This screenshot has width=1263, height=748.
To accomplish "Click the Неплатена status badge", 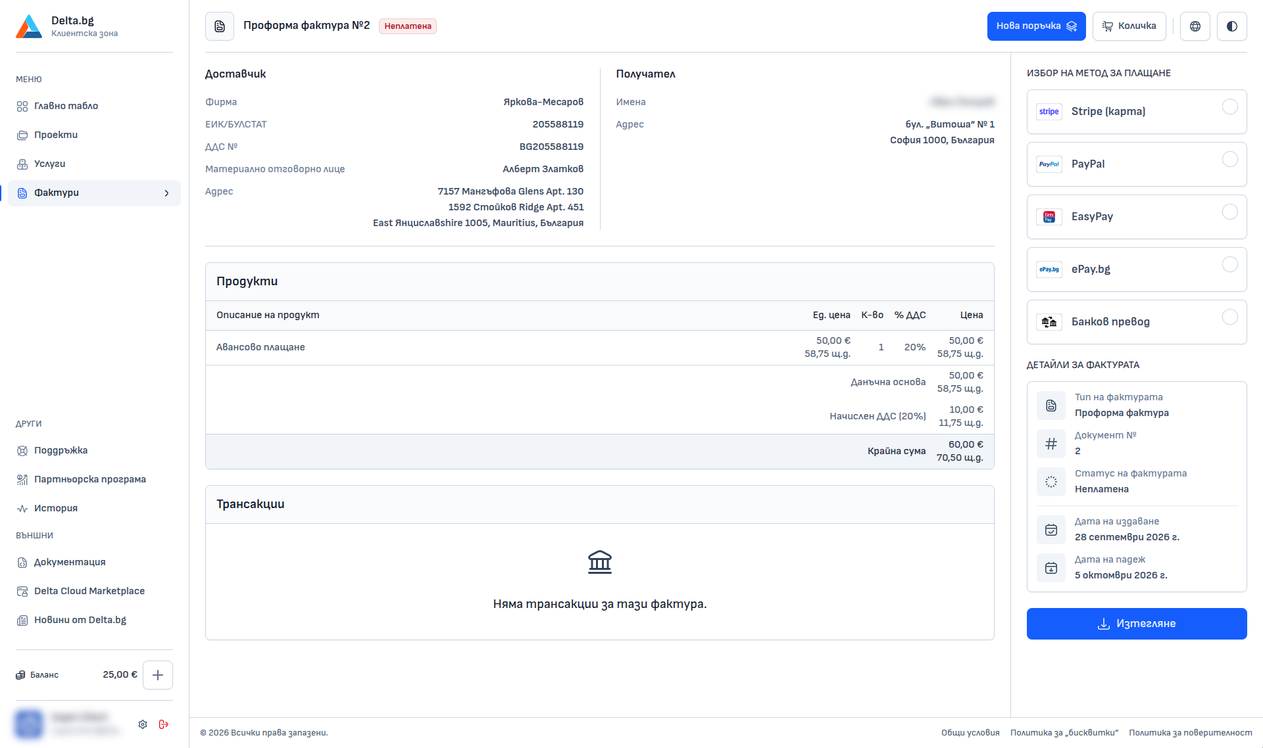I will click(408, 26).
